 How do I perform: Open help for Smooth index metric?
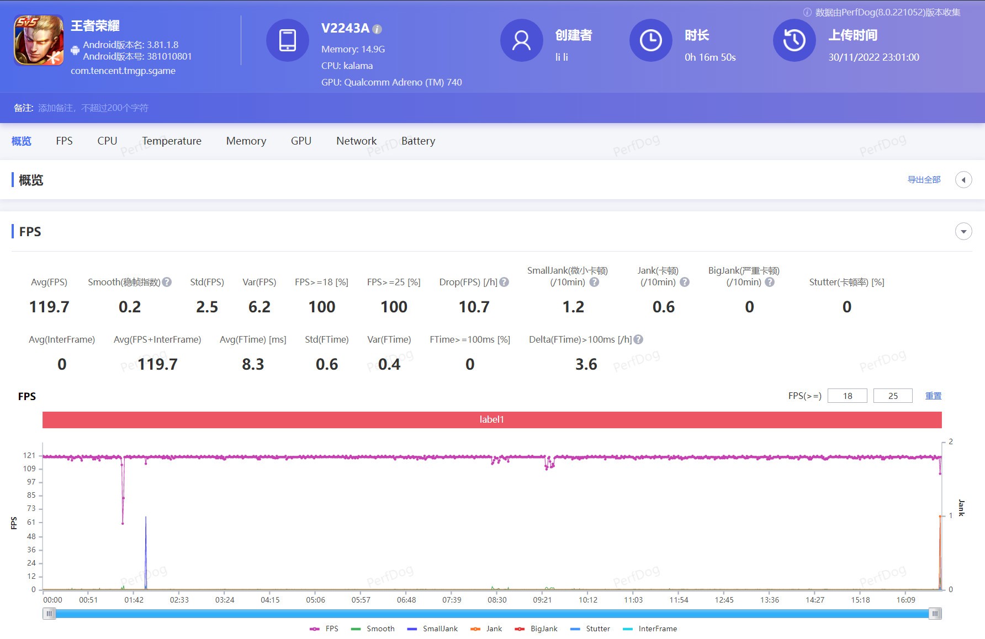pos(167,282)
